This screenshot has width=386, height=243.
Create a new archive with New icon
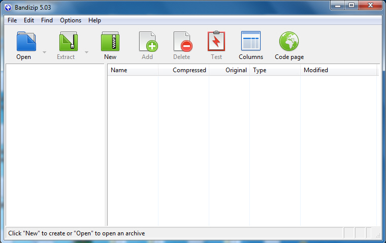[x=110, y=41]
